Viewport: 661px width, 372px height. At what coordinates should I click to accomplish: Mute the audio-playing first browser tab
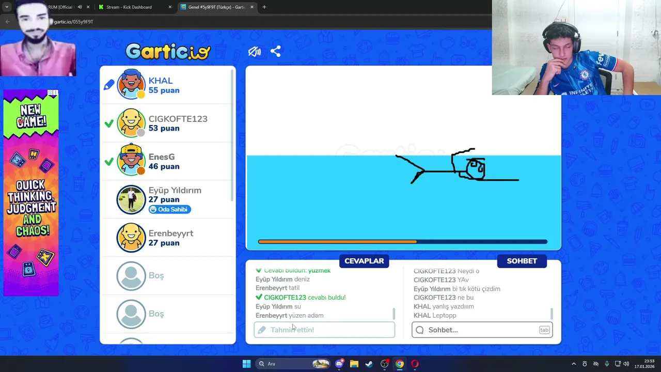pos(80,7)
